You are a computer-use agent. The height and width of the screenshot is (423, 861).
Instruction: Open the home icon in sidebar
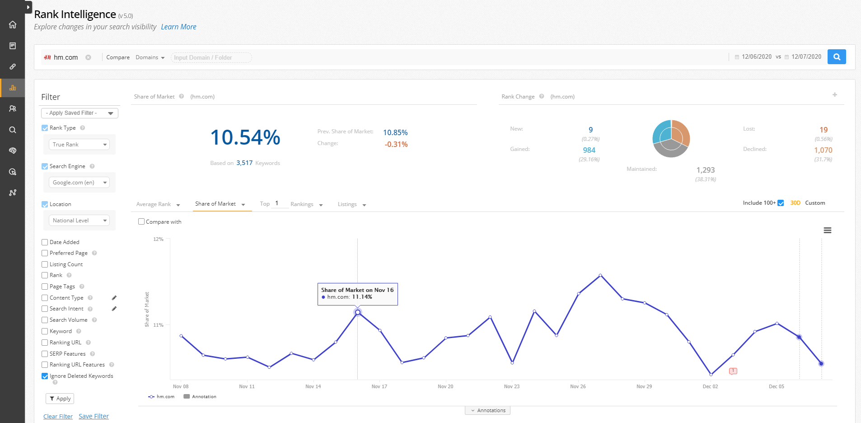(13, 24)
